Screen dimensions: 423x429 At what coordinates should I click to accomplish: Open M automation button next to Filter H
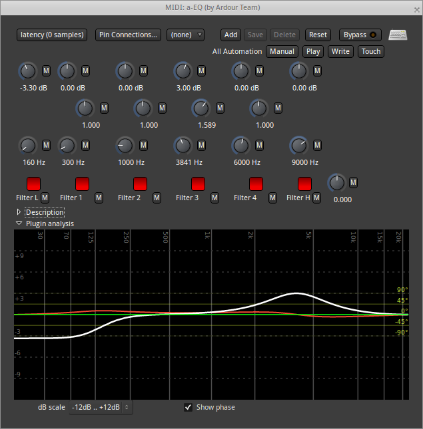pyautogui.click(x=316, y=198)
